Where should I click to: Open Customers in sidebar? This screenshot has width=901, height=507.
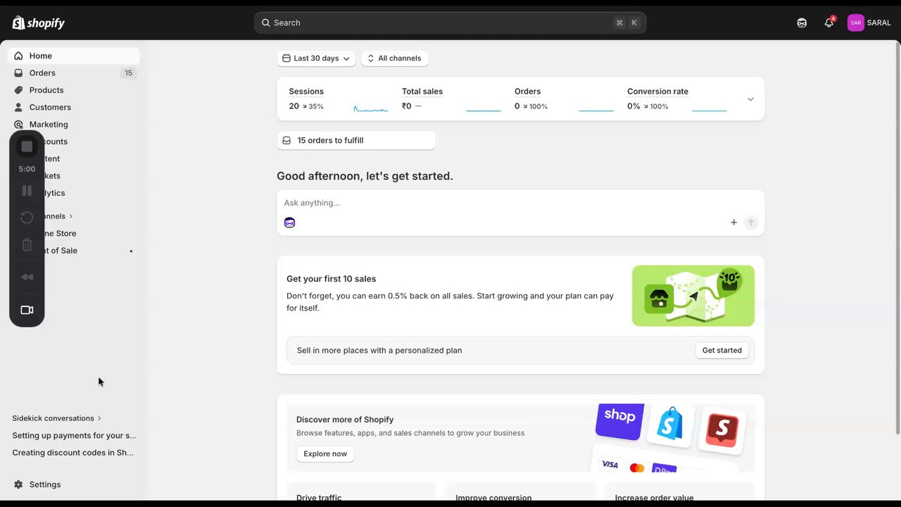74,107
